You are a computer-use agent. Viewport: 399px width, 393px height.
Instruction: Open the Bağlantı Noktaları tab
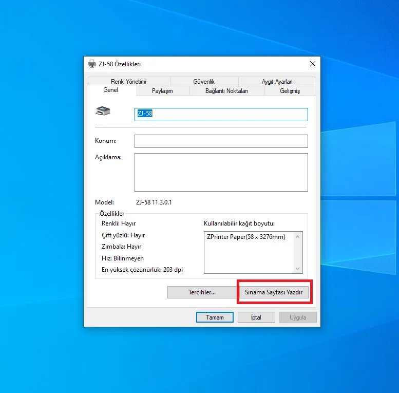pos(226,91)
